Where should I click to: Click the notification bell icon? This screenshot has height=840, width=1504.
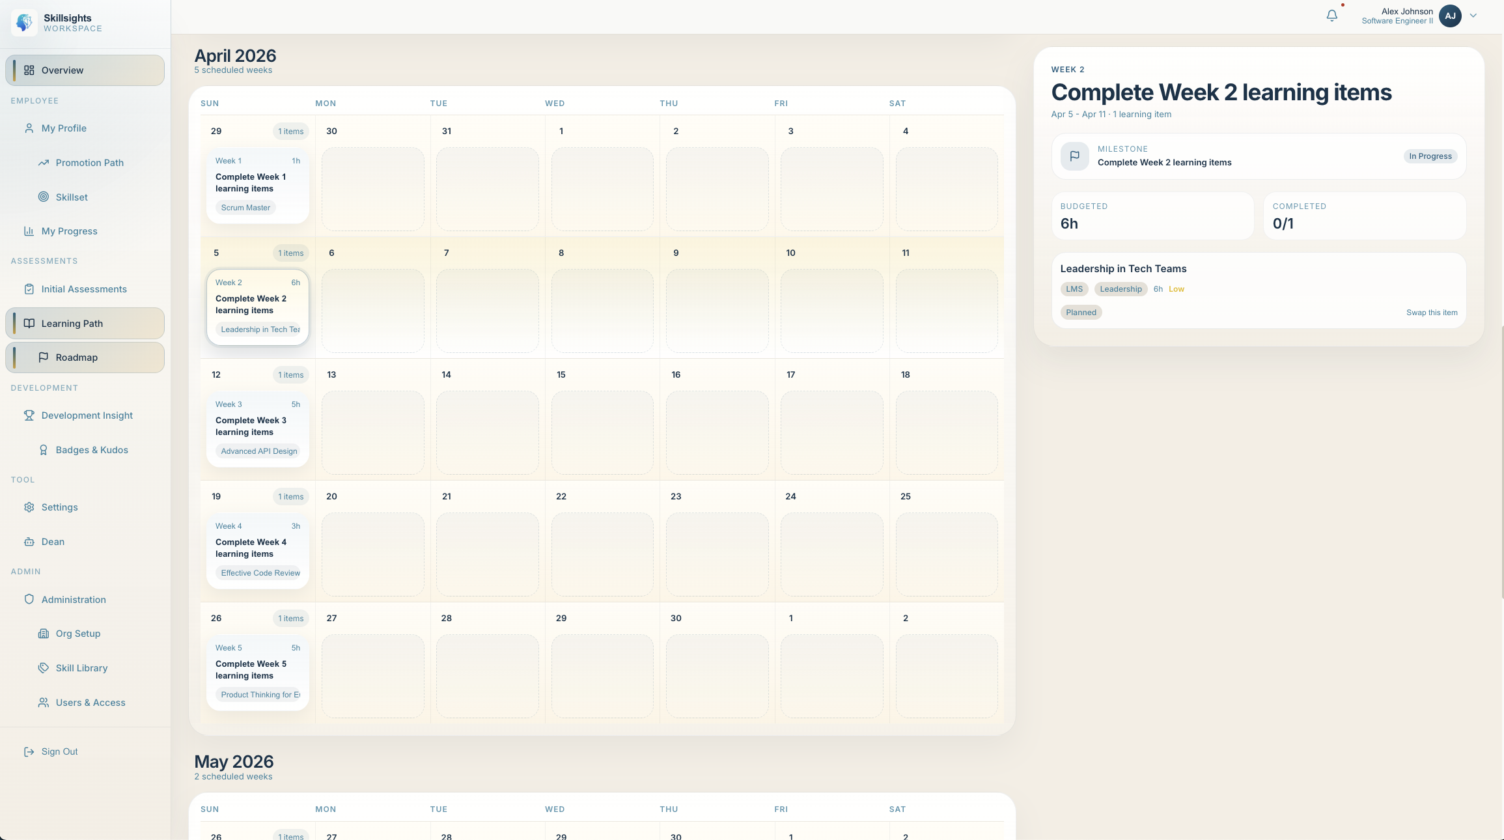click(1331, 16)
